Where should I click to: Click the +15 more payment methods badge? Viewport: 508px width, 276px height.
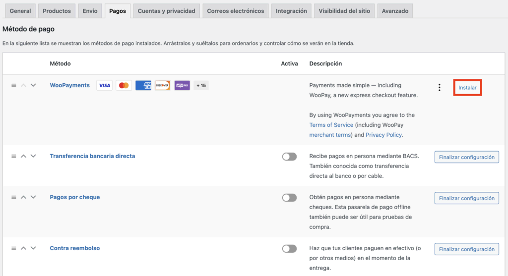click(201, 85)
